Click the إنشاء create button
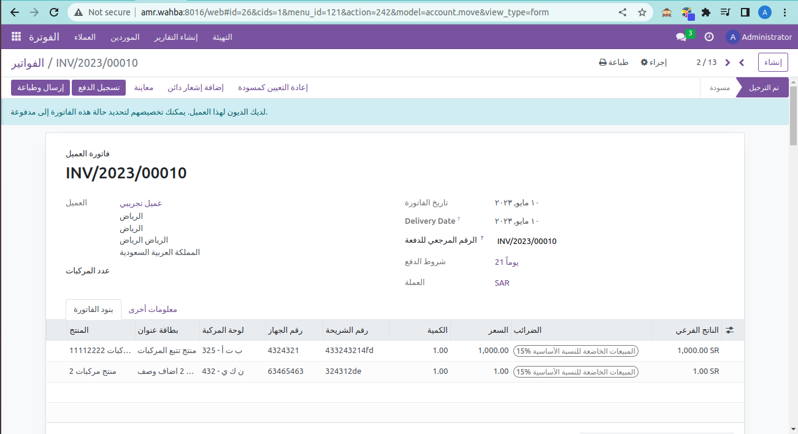The width and height of the screenshot is (798, 434). tap(773, 63)
